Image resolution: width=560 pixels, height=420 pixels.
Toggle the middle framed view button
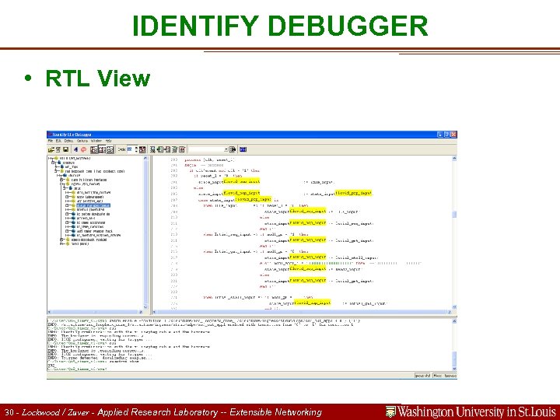point(102,149)
